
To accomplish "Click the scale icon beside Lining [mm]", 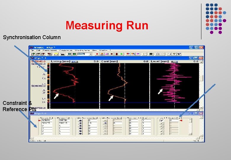I will (x=75, y=62).
